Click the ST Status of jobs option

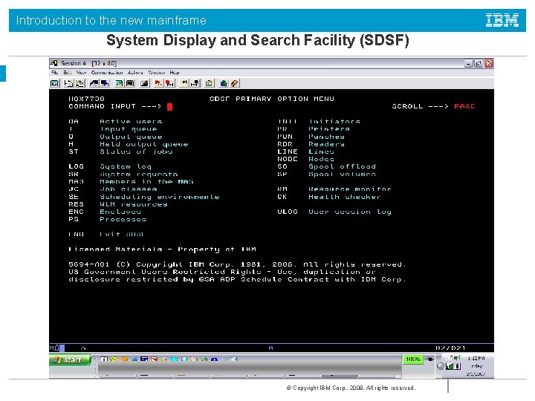point(120,151)
